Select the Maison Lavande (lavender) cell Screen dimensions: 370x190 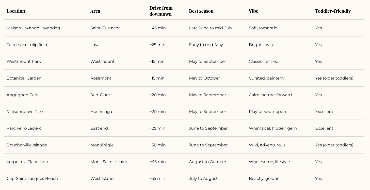pyautogui.click(x=33, y=28)
